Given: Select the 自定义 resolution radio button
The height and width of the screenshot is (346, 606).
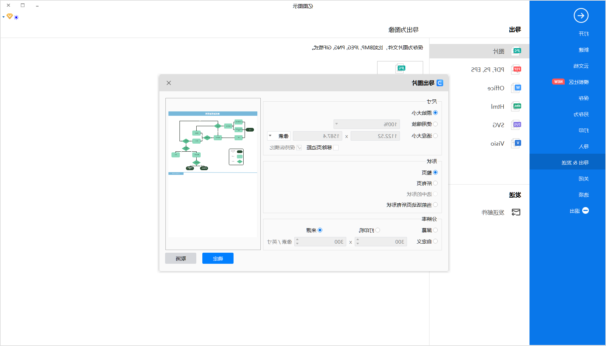Looking at the screenshot, I should 435,241.
